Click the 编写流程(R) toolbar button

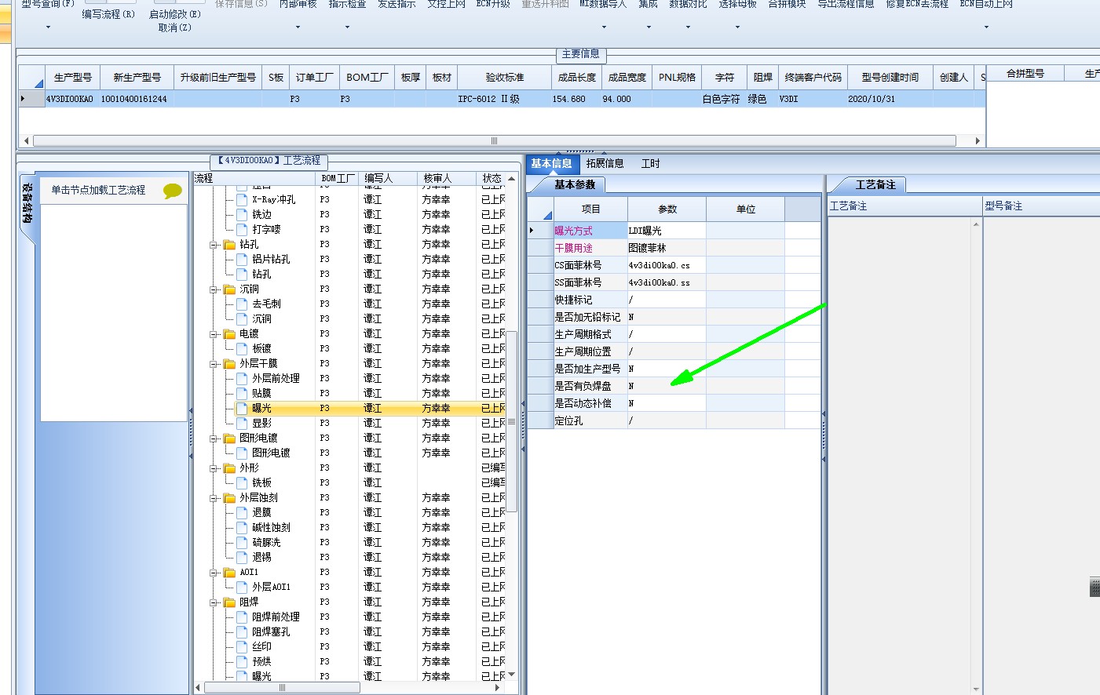108,14
